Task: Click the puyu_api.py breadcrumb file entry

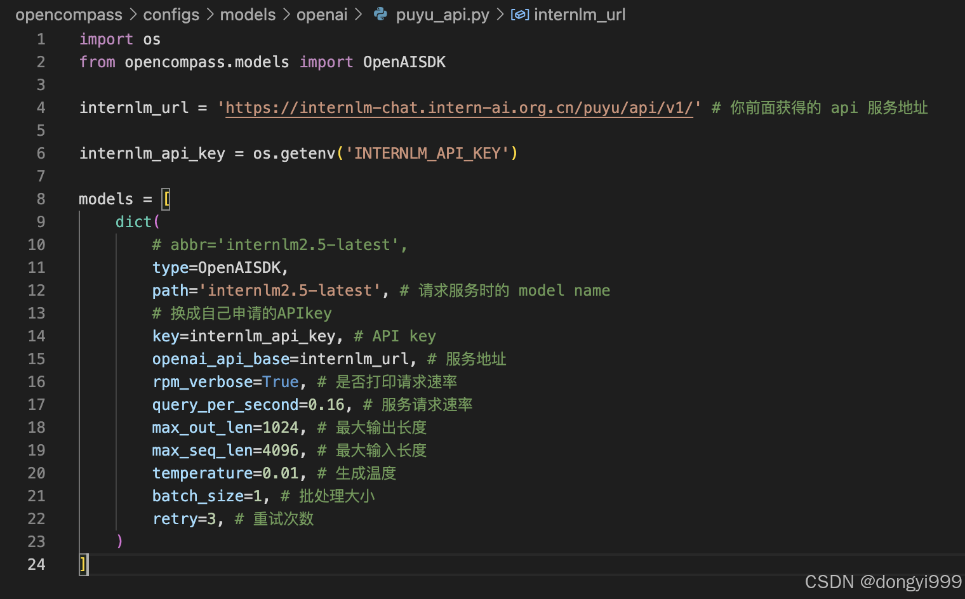Action: [442, 15]
